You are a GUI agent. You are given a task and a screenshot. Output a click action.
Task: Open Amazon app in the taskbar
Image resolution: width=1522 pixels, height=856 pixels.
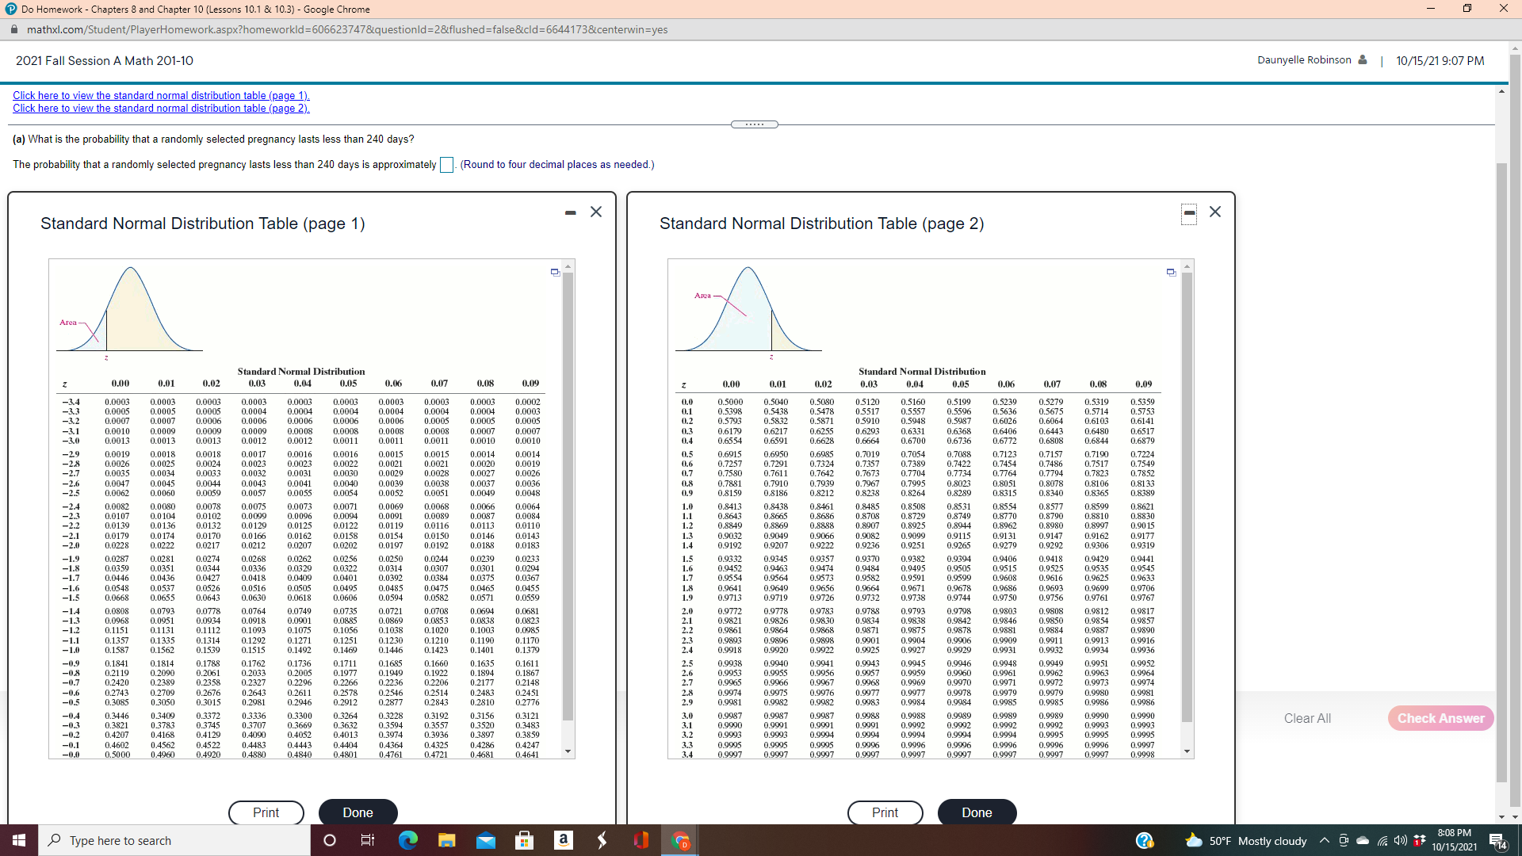tap(563, 840)
